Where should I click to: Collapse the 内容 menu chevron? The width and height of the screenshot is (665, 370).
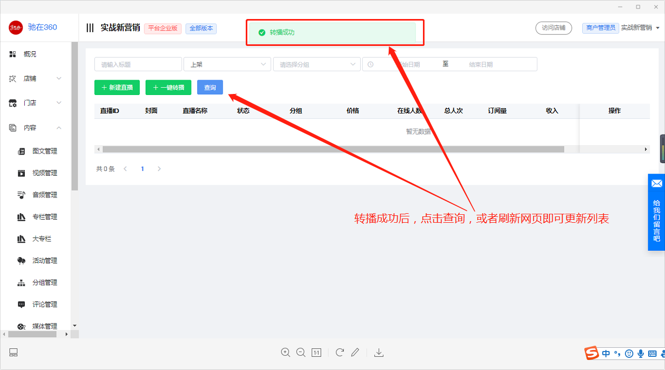tap(59, 128)
